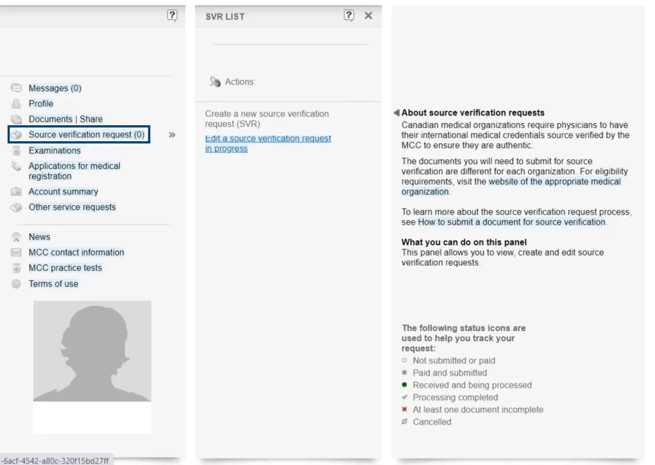Select Other service requests menu item
The image size is (655, 465).
click(x=72, y=207)
